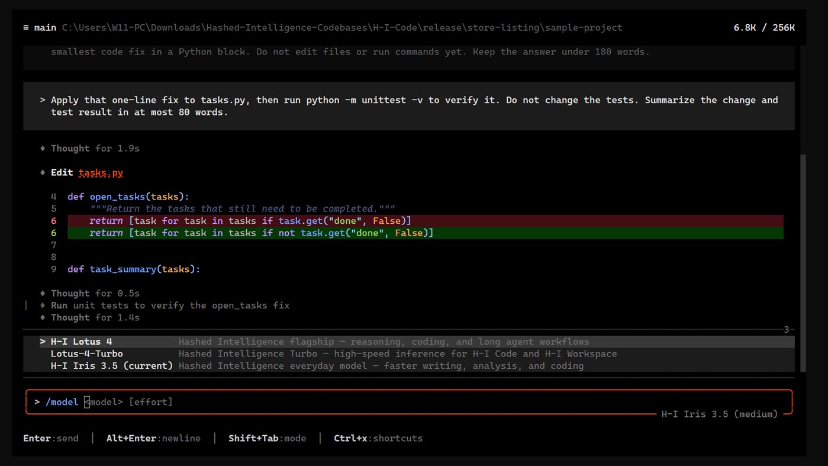Viewport: 828px width, 466px height.
Task: Click the docstring on line 5
Action: [x=243, y=208]
